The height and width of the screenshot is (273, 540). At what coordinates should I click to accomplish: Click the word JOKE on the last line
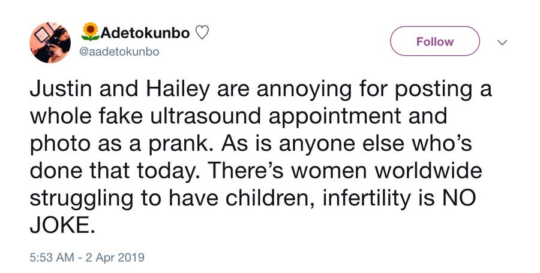click(x=59, y=225)
